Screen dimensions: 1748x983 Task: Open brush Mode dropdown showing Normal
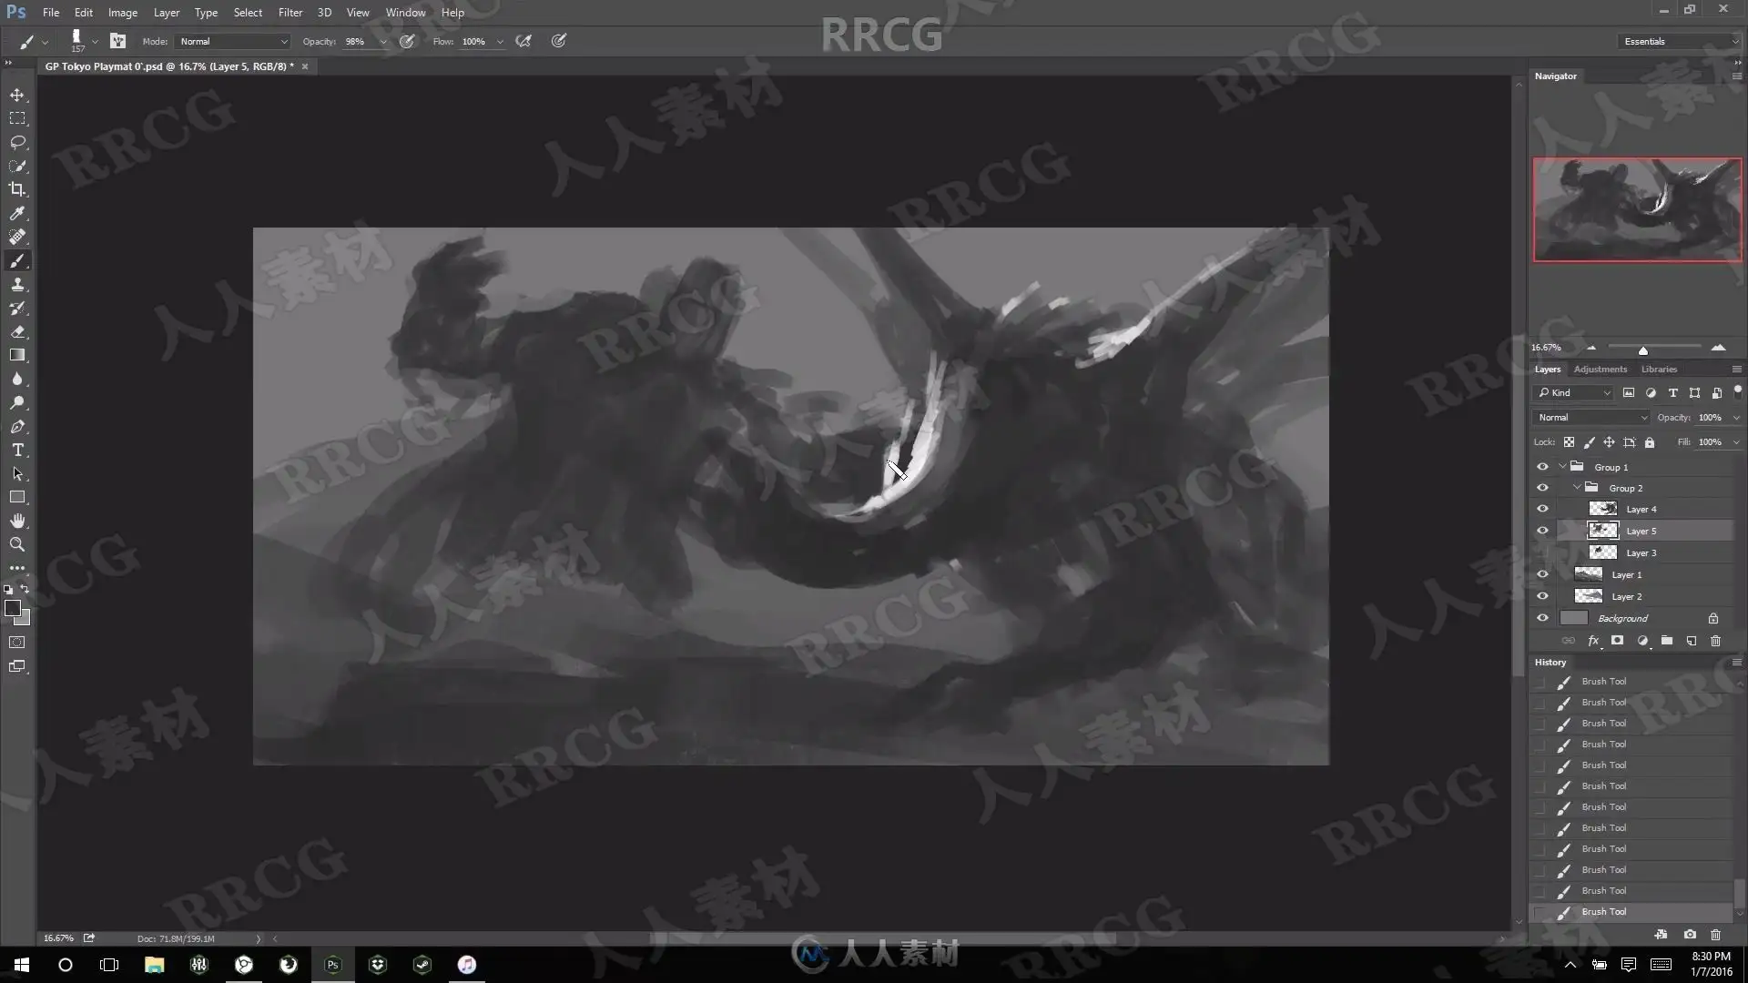(232, 41)
